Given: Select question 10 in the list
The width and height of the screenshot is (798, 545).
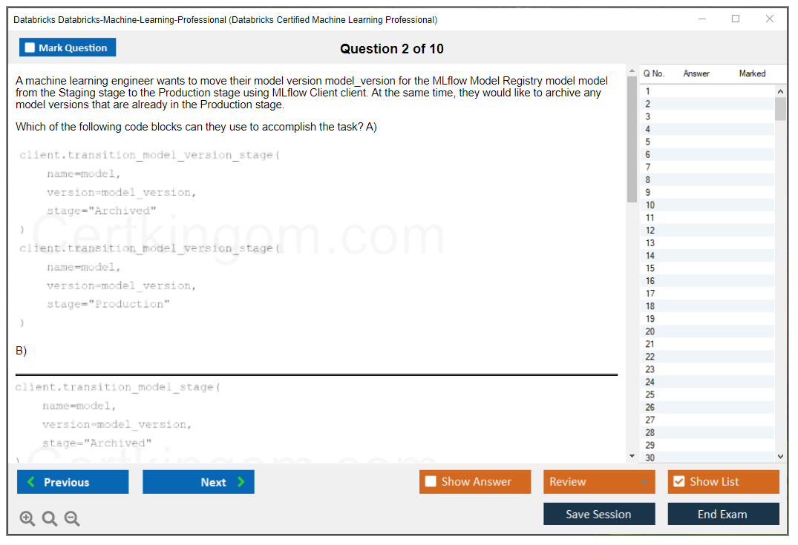Looking at the screenshot, I should (650, 205).
